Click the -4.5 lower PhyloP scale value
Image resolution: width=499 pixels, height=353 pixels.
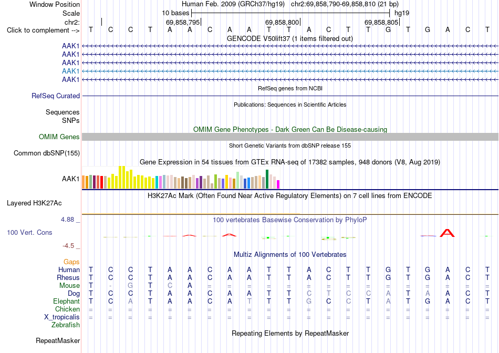[68, 246]
